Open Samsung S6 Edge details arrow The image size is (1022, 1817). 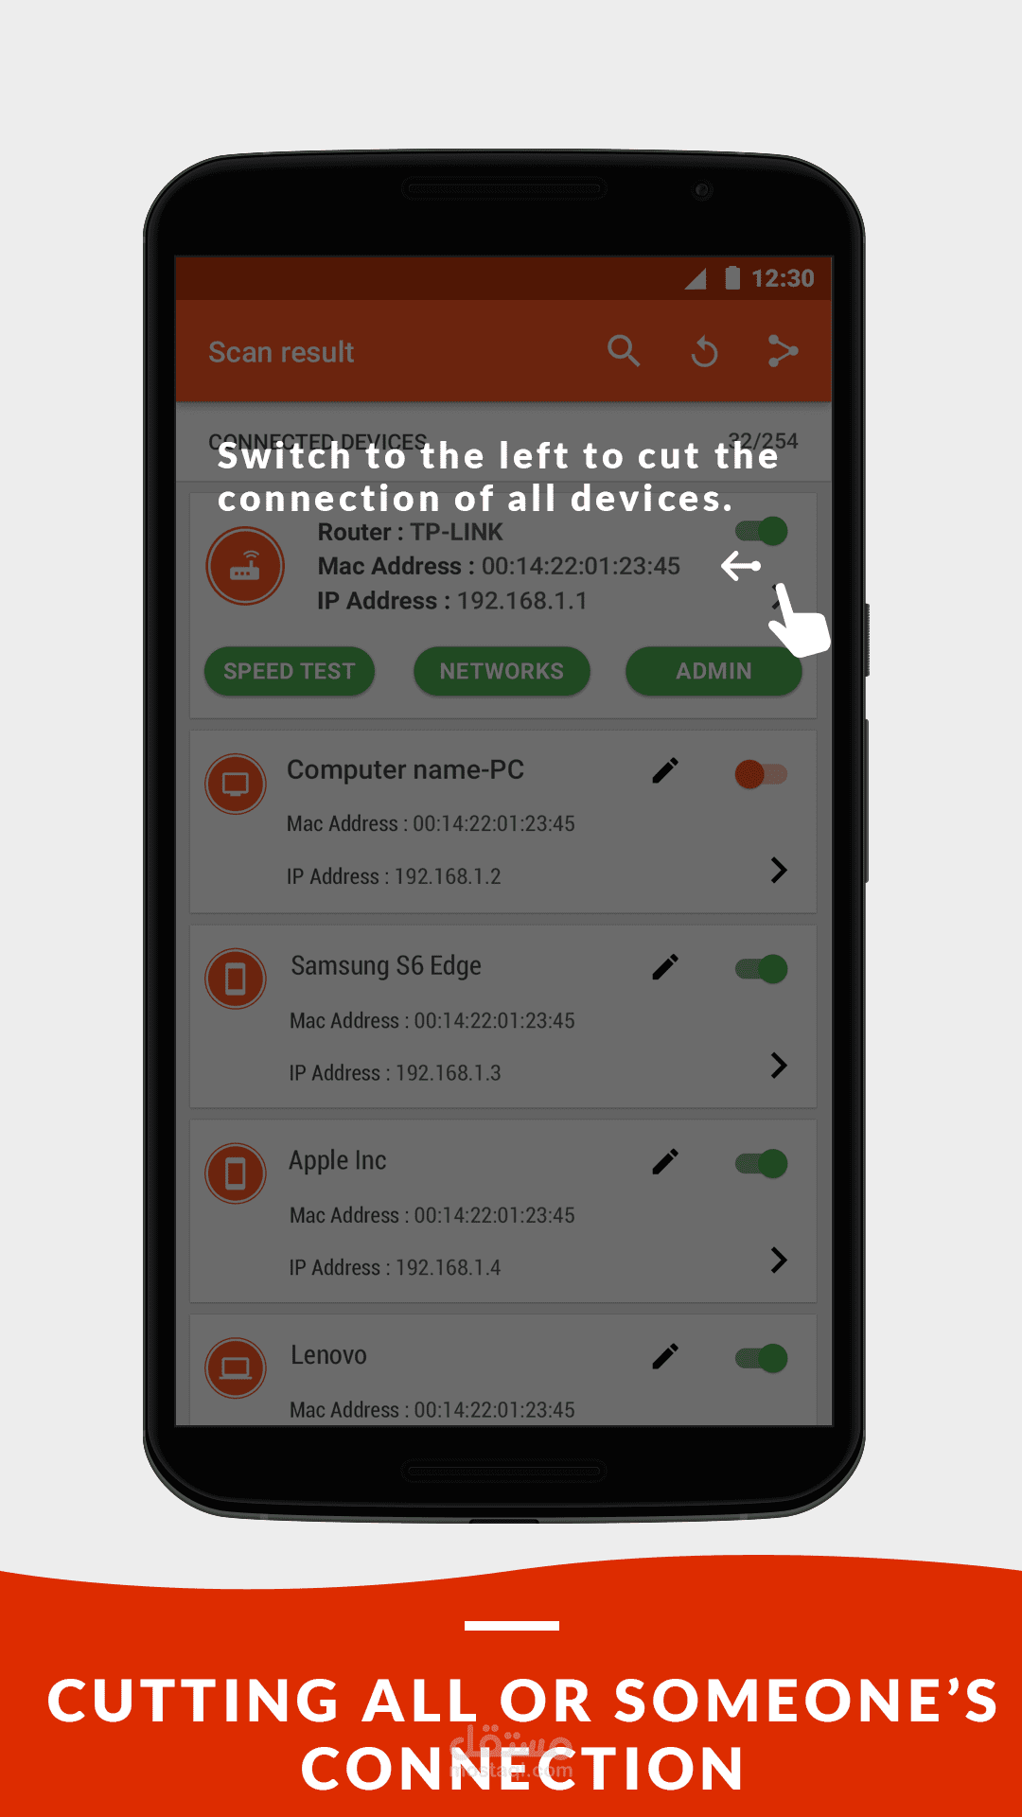779,1066
